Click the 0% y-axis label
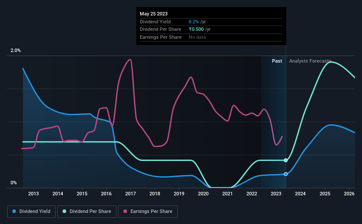This screenshot has height=224, width=362. [14, 183]
